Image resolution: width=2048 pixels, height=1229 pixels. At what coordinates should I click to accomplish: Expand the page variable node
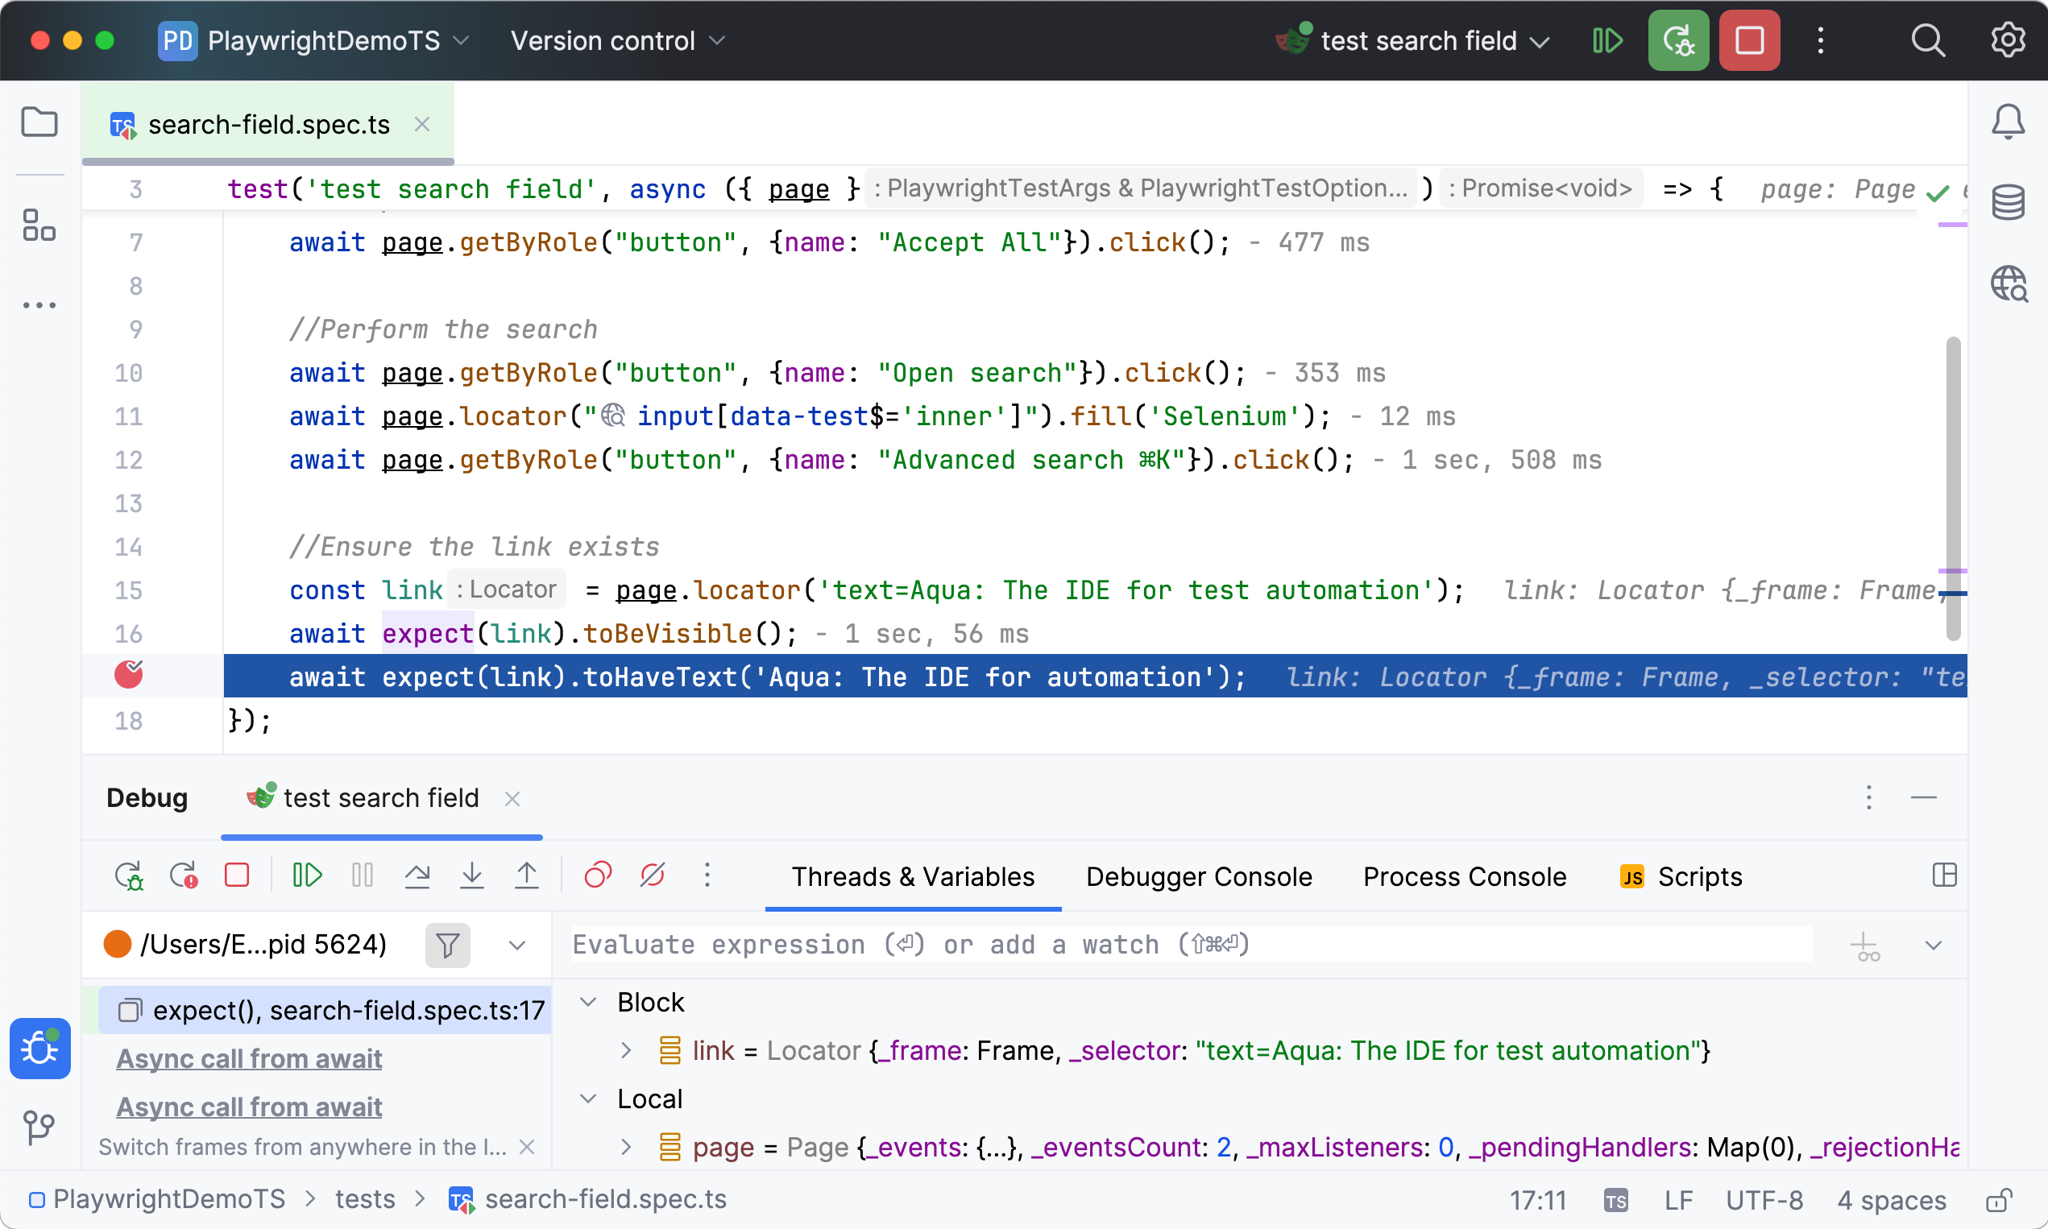pyautogui.click(x=626, y=1147)
